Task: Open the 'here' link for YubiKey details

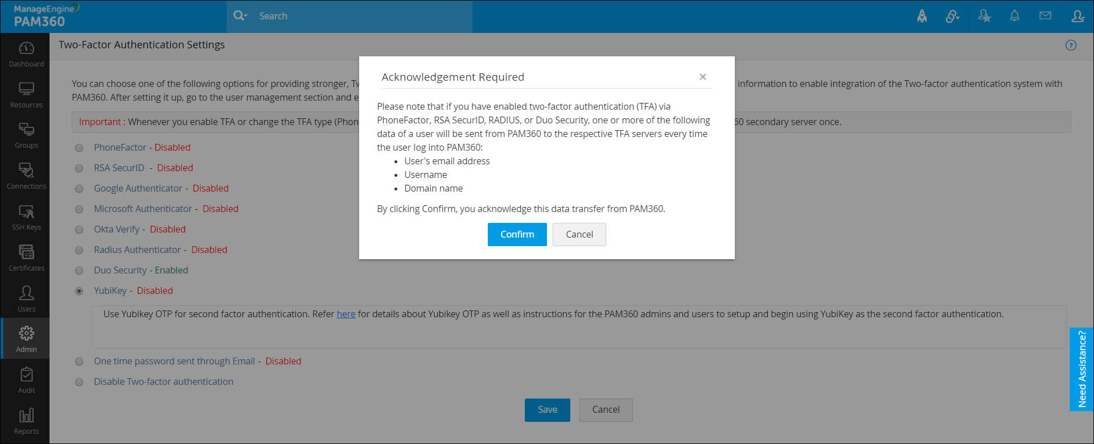Action: click(346, 314)
